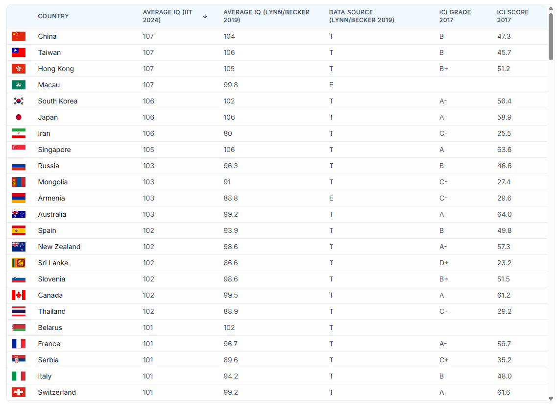
Task: Sort by the Country column header
Action: [x=53, y=16]
